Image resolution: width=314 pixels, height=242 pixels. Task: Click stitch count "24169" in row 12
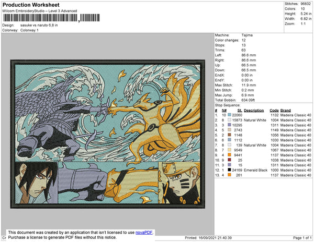[237, 170]
